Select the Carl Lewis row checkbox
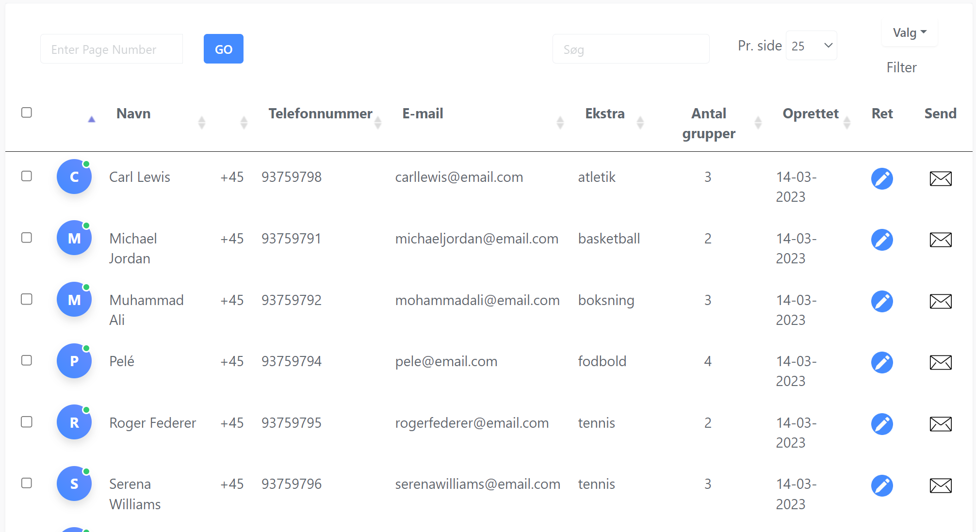 (27, 176)
